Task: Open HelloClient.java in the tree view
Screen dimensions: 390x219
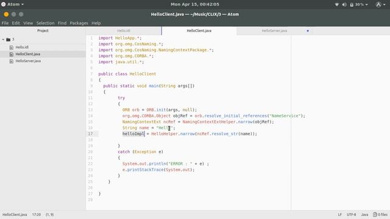Action: (28, 54)
